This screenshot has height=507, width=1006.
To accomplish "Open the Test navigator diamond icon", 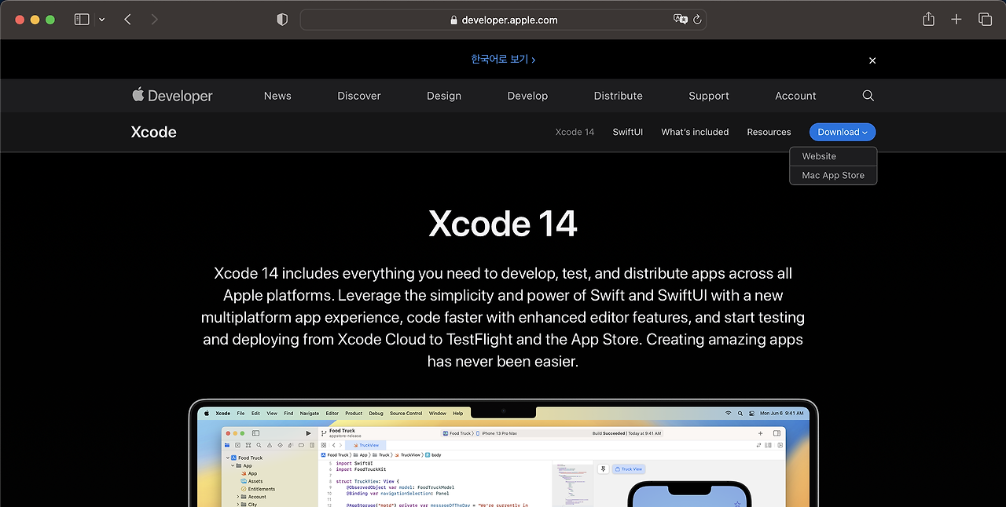I will pos(280,445).
